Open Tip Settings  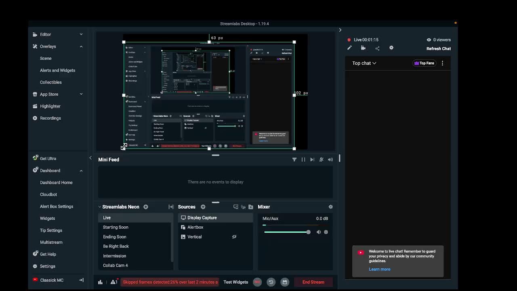click(x=51, y=230)
